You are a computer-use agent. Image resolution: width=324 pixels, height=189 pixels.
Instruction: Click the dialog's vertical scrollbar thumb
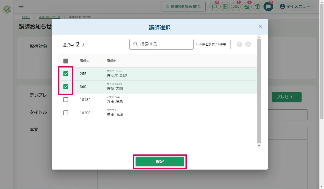point(259,91)
